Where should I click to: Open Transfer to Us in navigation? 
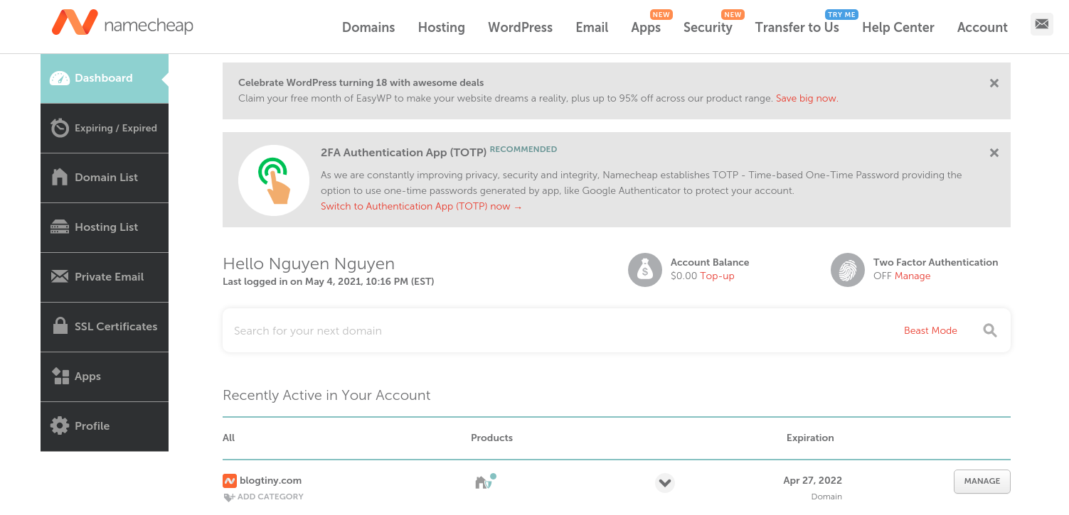click(x=797, y=27)
